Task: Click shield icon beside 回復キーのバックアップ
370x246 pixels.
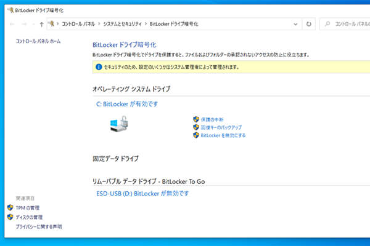Action: pyautogui.click(x=196, y=127)
